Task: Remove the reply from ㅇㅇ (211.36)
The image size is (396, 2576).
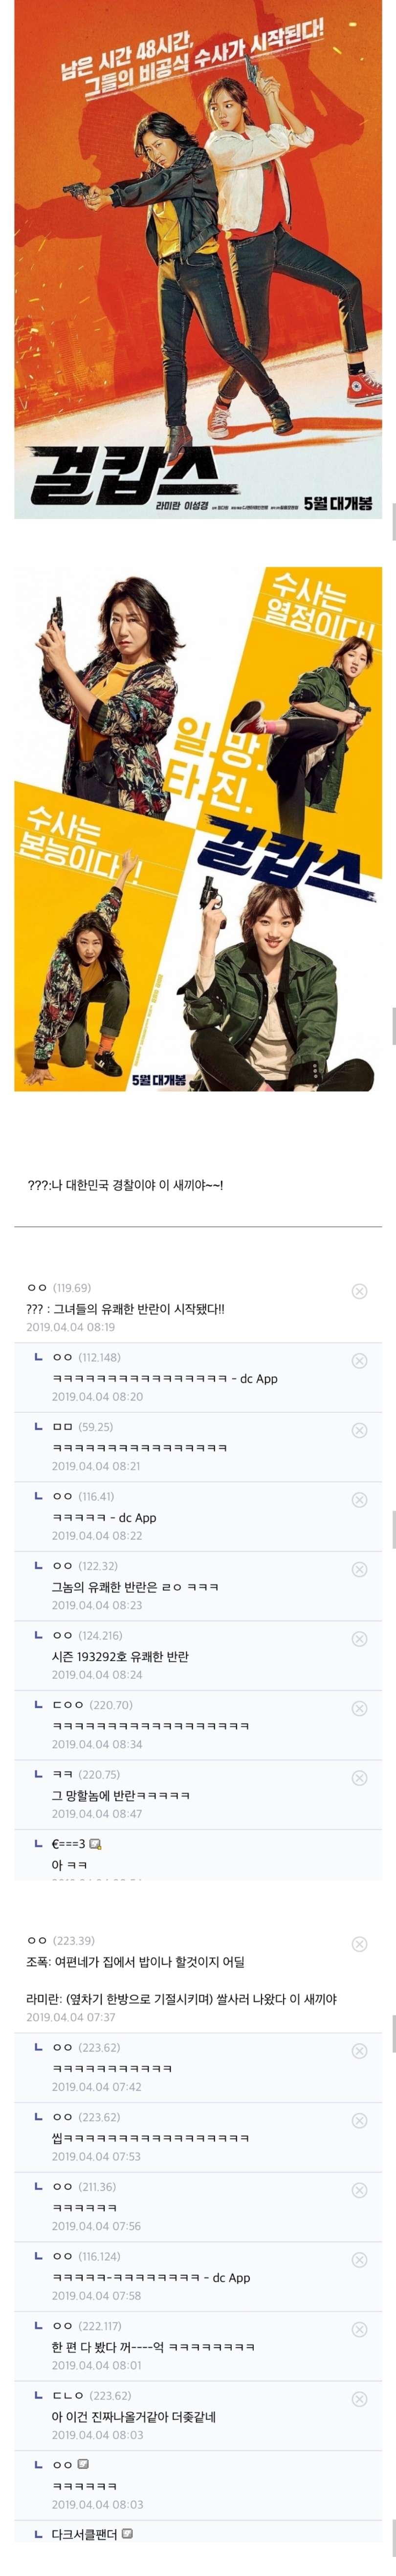Action: point(360,2189)
